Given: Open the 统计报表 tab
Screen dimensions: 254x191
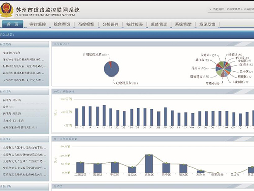Looking at the screenshot, I should (135, 24).
